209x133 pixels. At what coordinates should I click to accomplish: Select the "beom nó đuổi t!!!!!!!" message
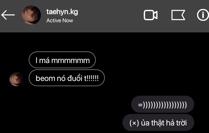67,78
